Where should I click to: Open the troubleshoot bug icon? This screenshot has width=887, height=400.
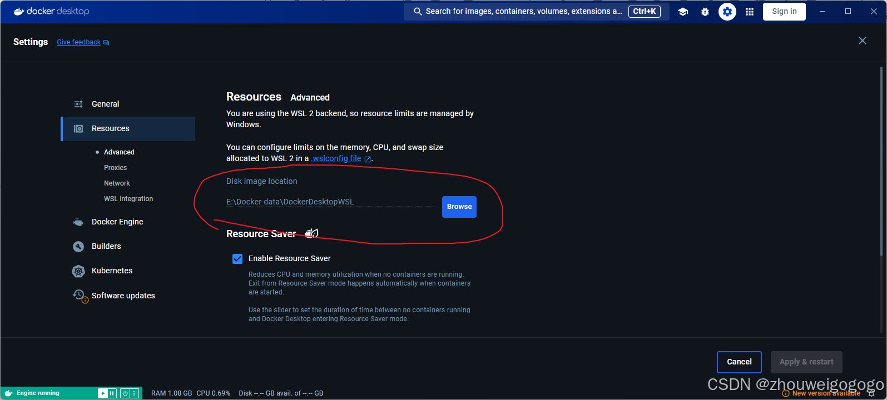(x=705, y=12)
